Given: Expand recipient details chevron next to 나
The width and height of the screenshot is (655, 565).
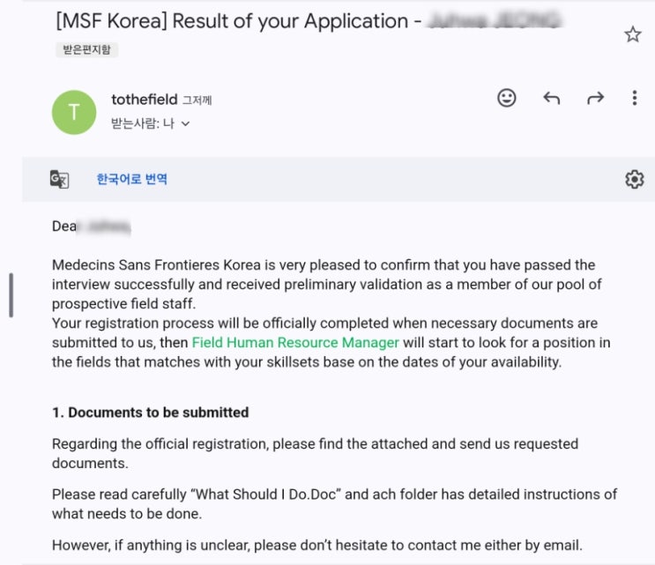Looking at the screenshot, I should 185,124.
